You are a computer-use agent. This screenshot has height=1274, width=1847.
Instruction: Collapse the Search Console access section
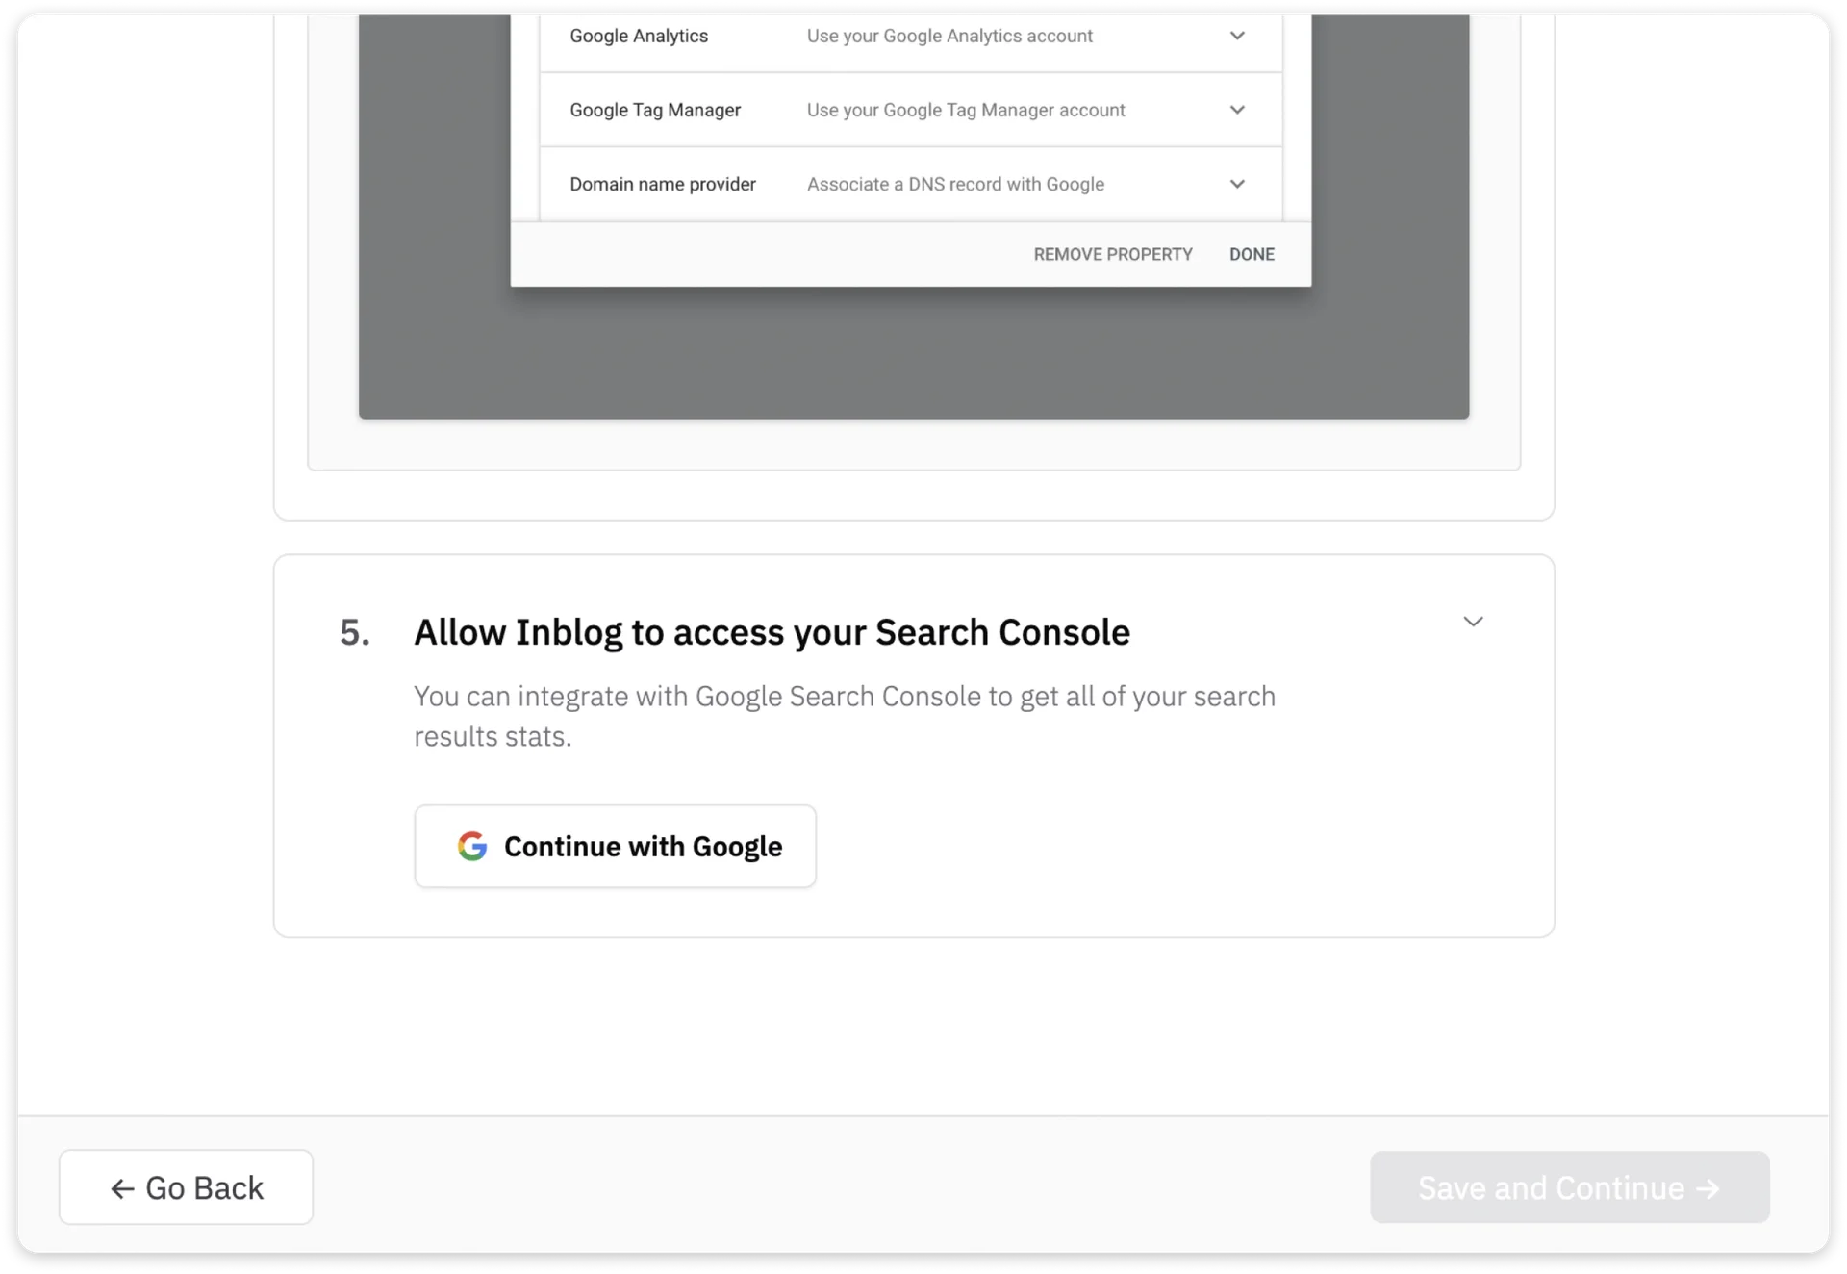pyautogui.click(x=1474, y=621)
